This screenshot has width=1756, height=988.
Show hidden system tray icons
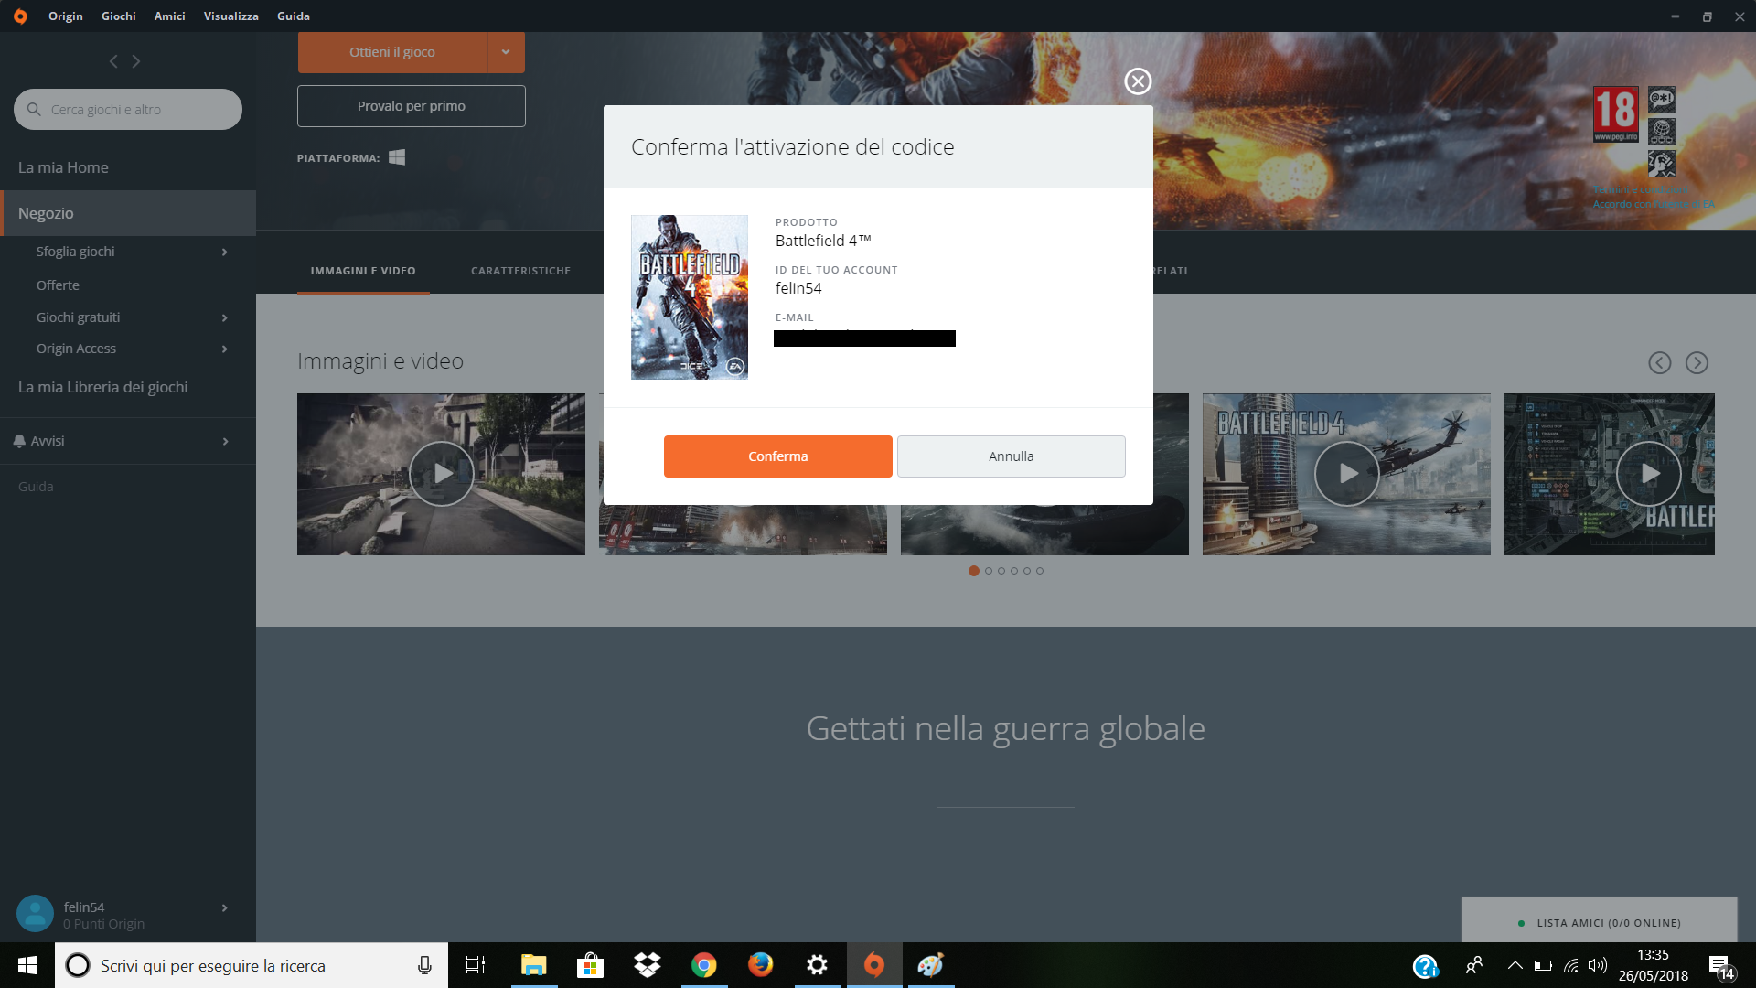point(1515,965)
